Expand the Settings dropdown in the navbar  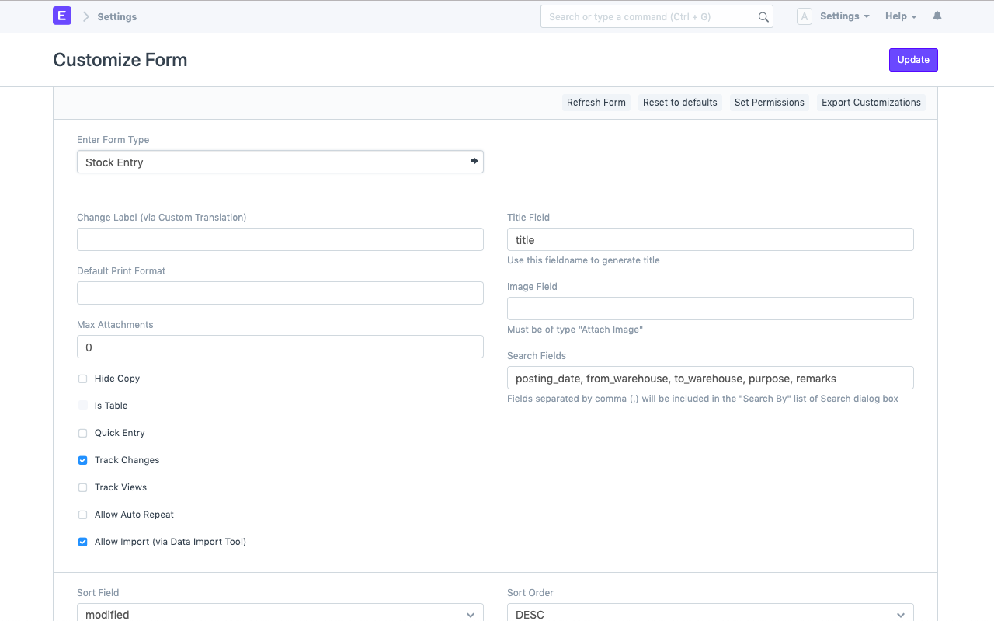[844, 16]
